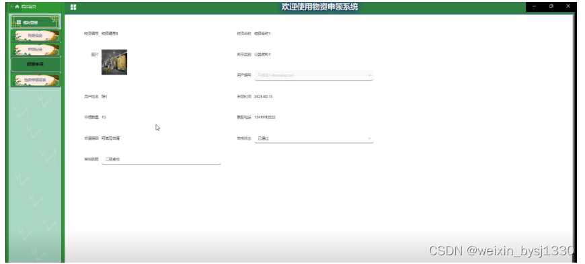Open the 用户编号 dropdown

coord(314,75)
